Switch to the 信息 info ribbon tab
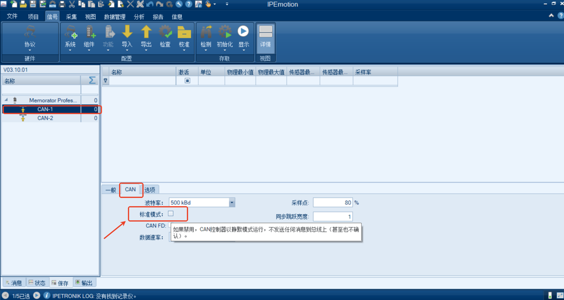 [177, 17]
